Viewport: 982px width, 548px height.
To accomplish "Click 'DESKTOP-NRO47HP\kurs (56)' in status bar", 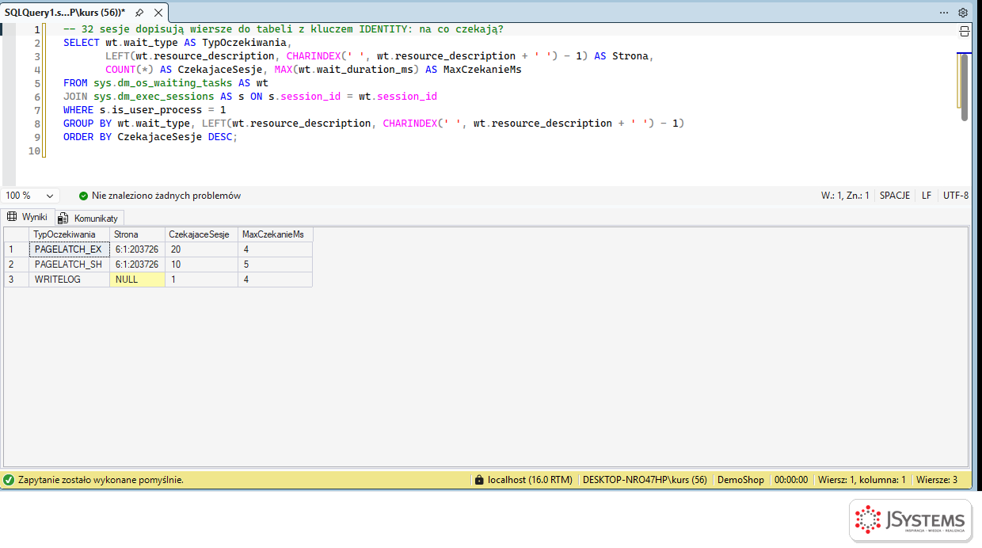I will [x=645, y=480].
